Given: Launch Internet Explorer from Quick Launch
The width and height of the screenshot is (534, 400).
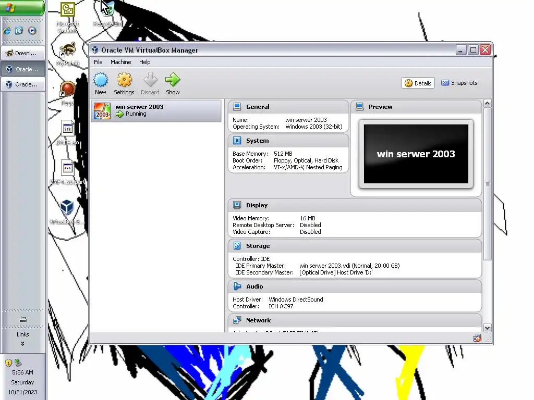Looking at the screenshot, I should (7, 31).
